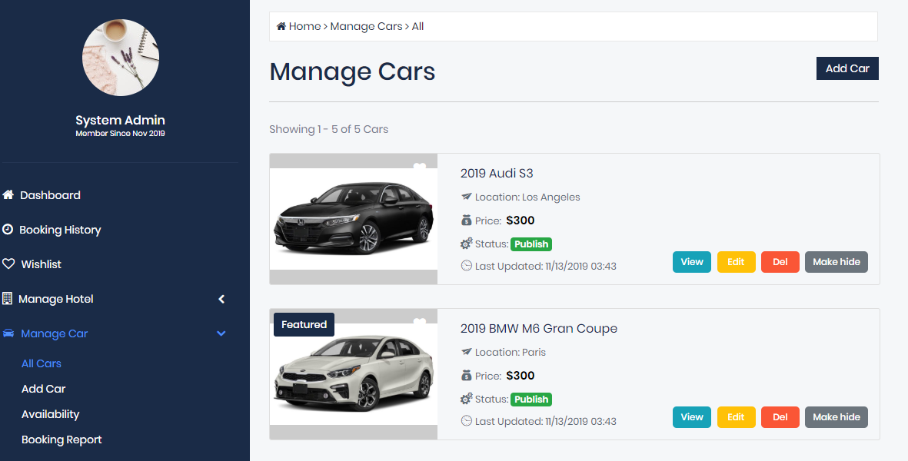Select the Booking Report submenu item
Viewport: 908px width, 461px height.
(62, 439)
